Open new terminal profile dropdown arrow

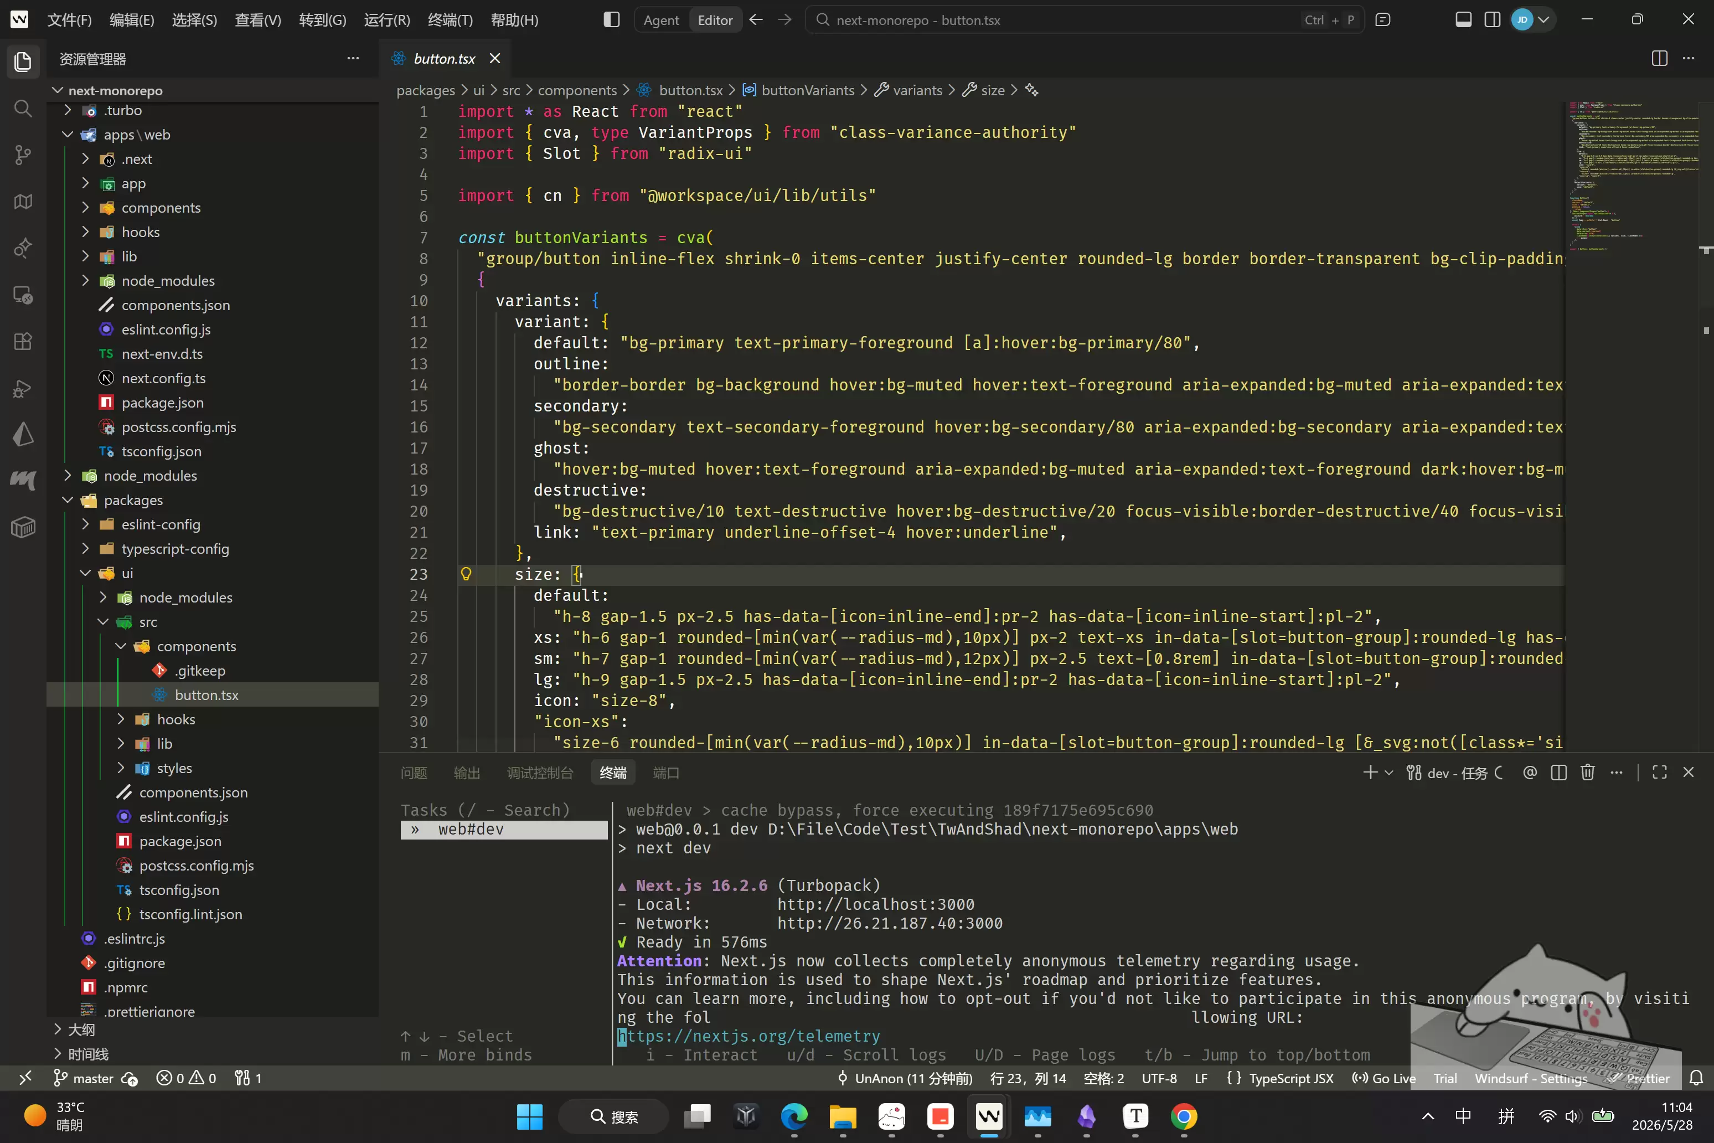tap(1389, 772)
